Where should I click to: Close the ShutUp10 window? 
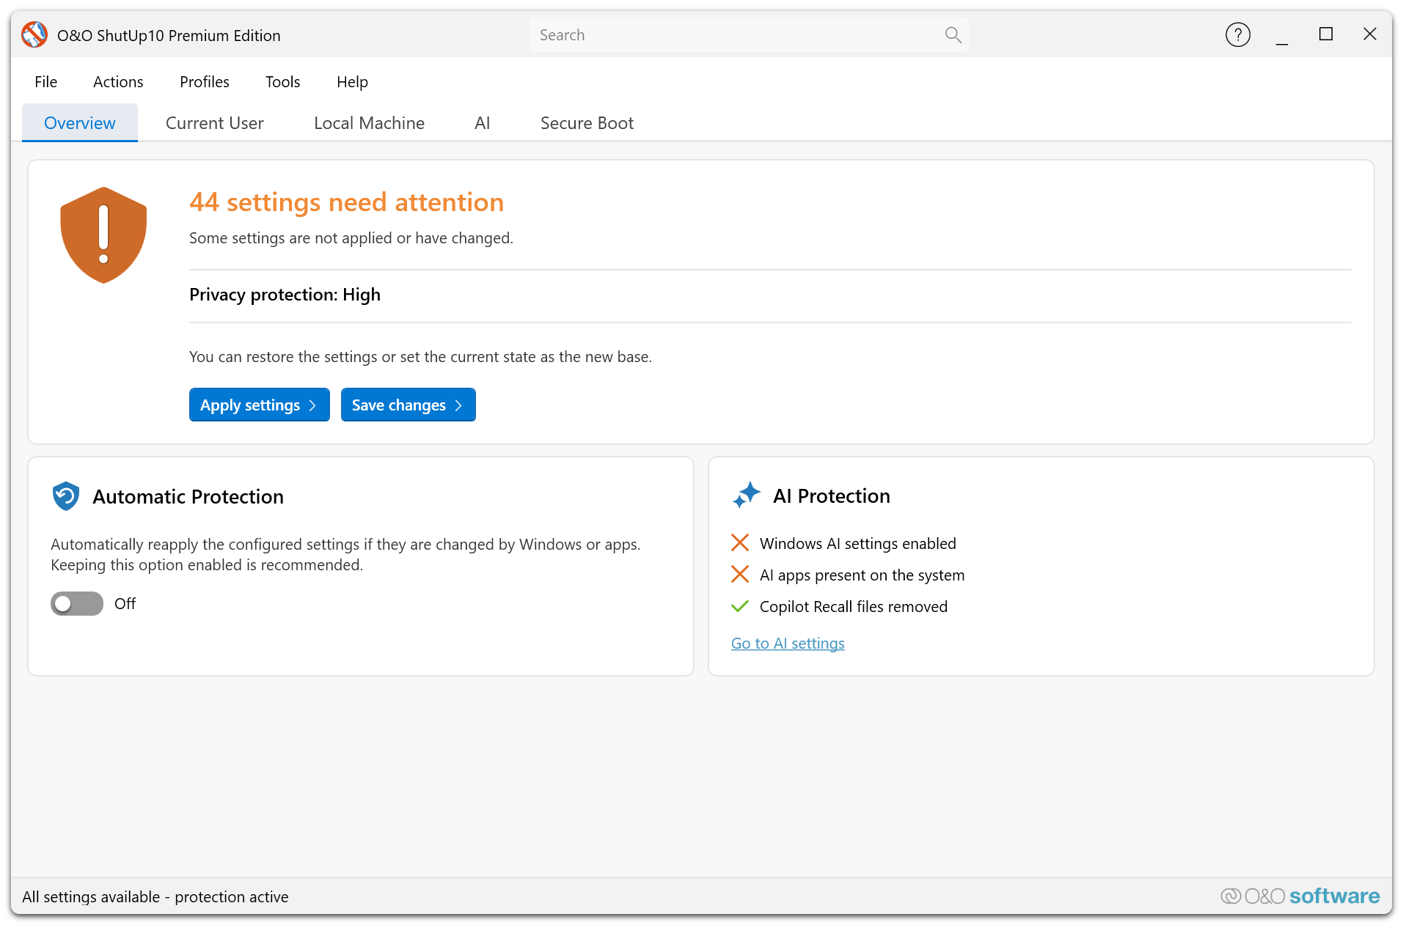(1370, 34)
